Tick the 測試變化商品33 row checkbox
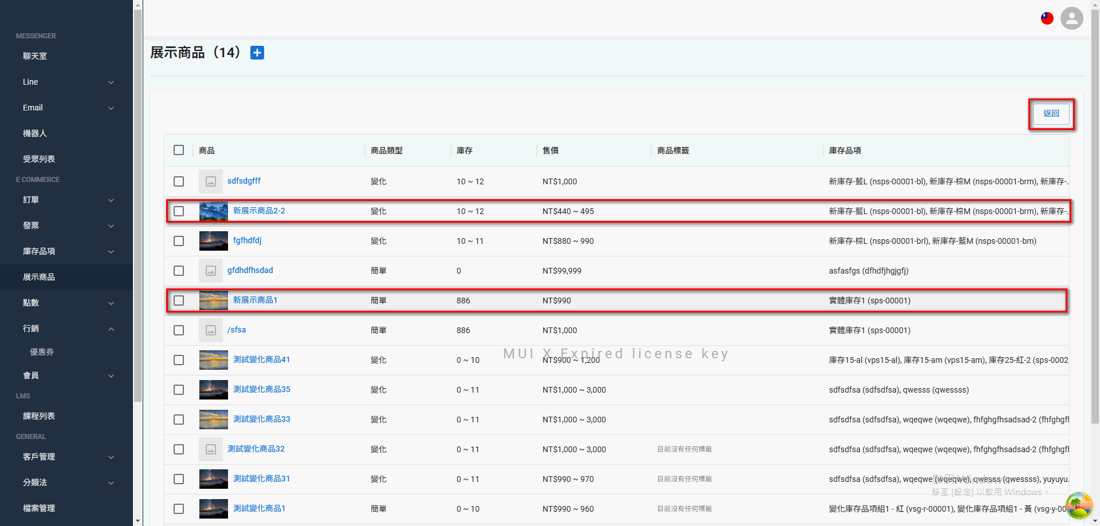This screenshot has width=1100, height=526. coord(179,420)
